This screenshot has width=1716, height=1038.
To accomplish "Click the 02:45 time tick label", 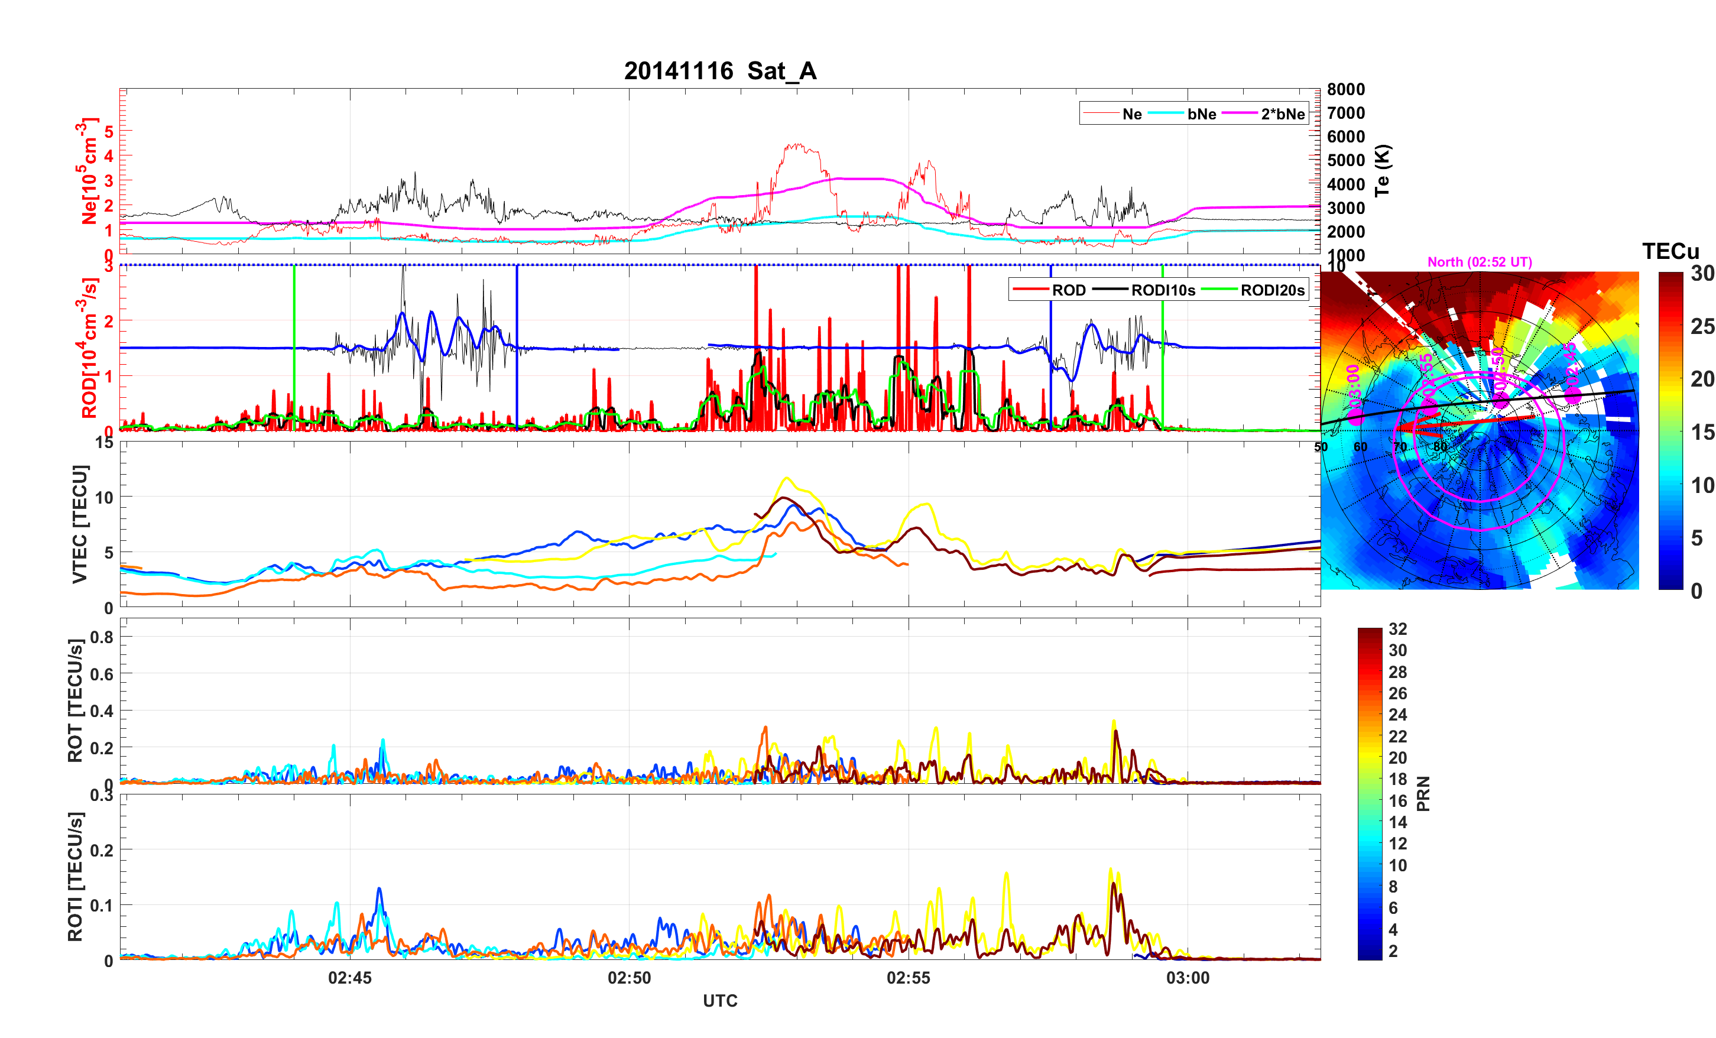I will tap(349, 978).
